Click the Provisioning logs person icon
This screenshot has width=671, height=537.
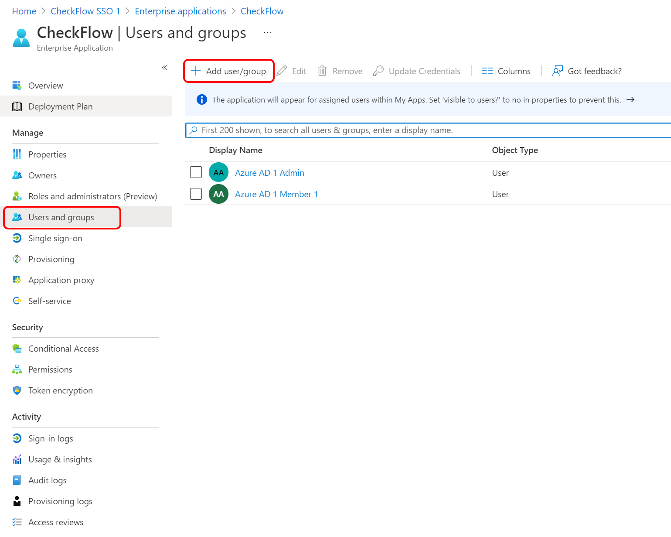17,501
